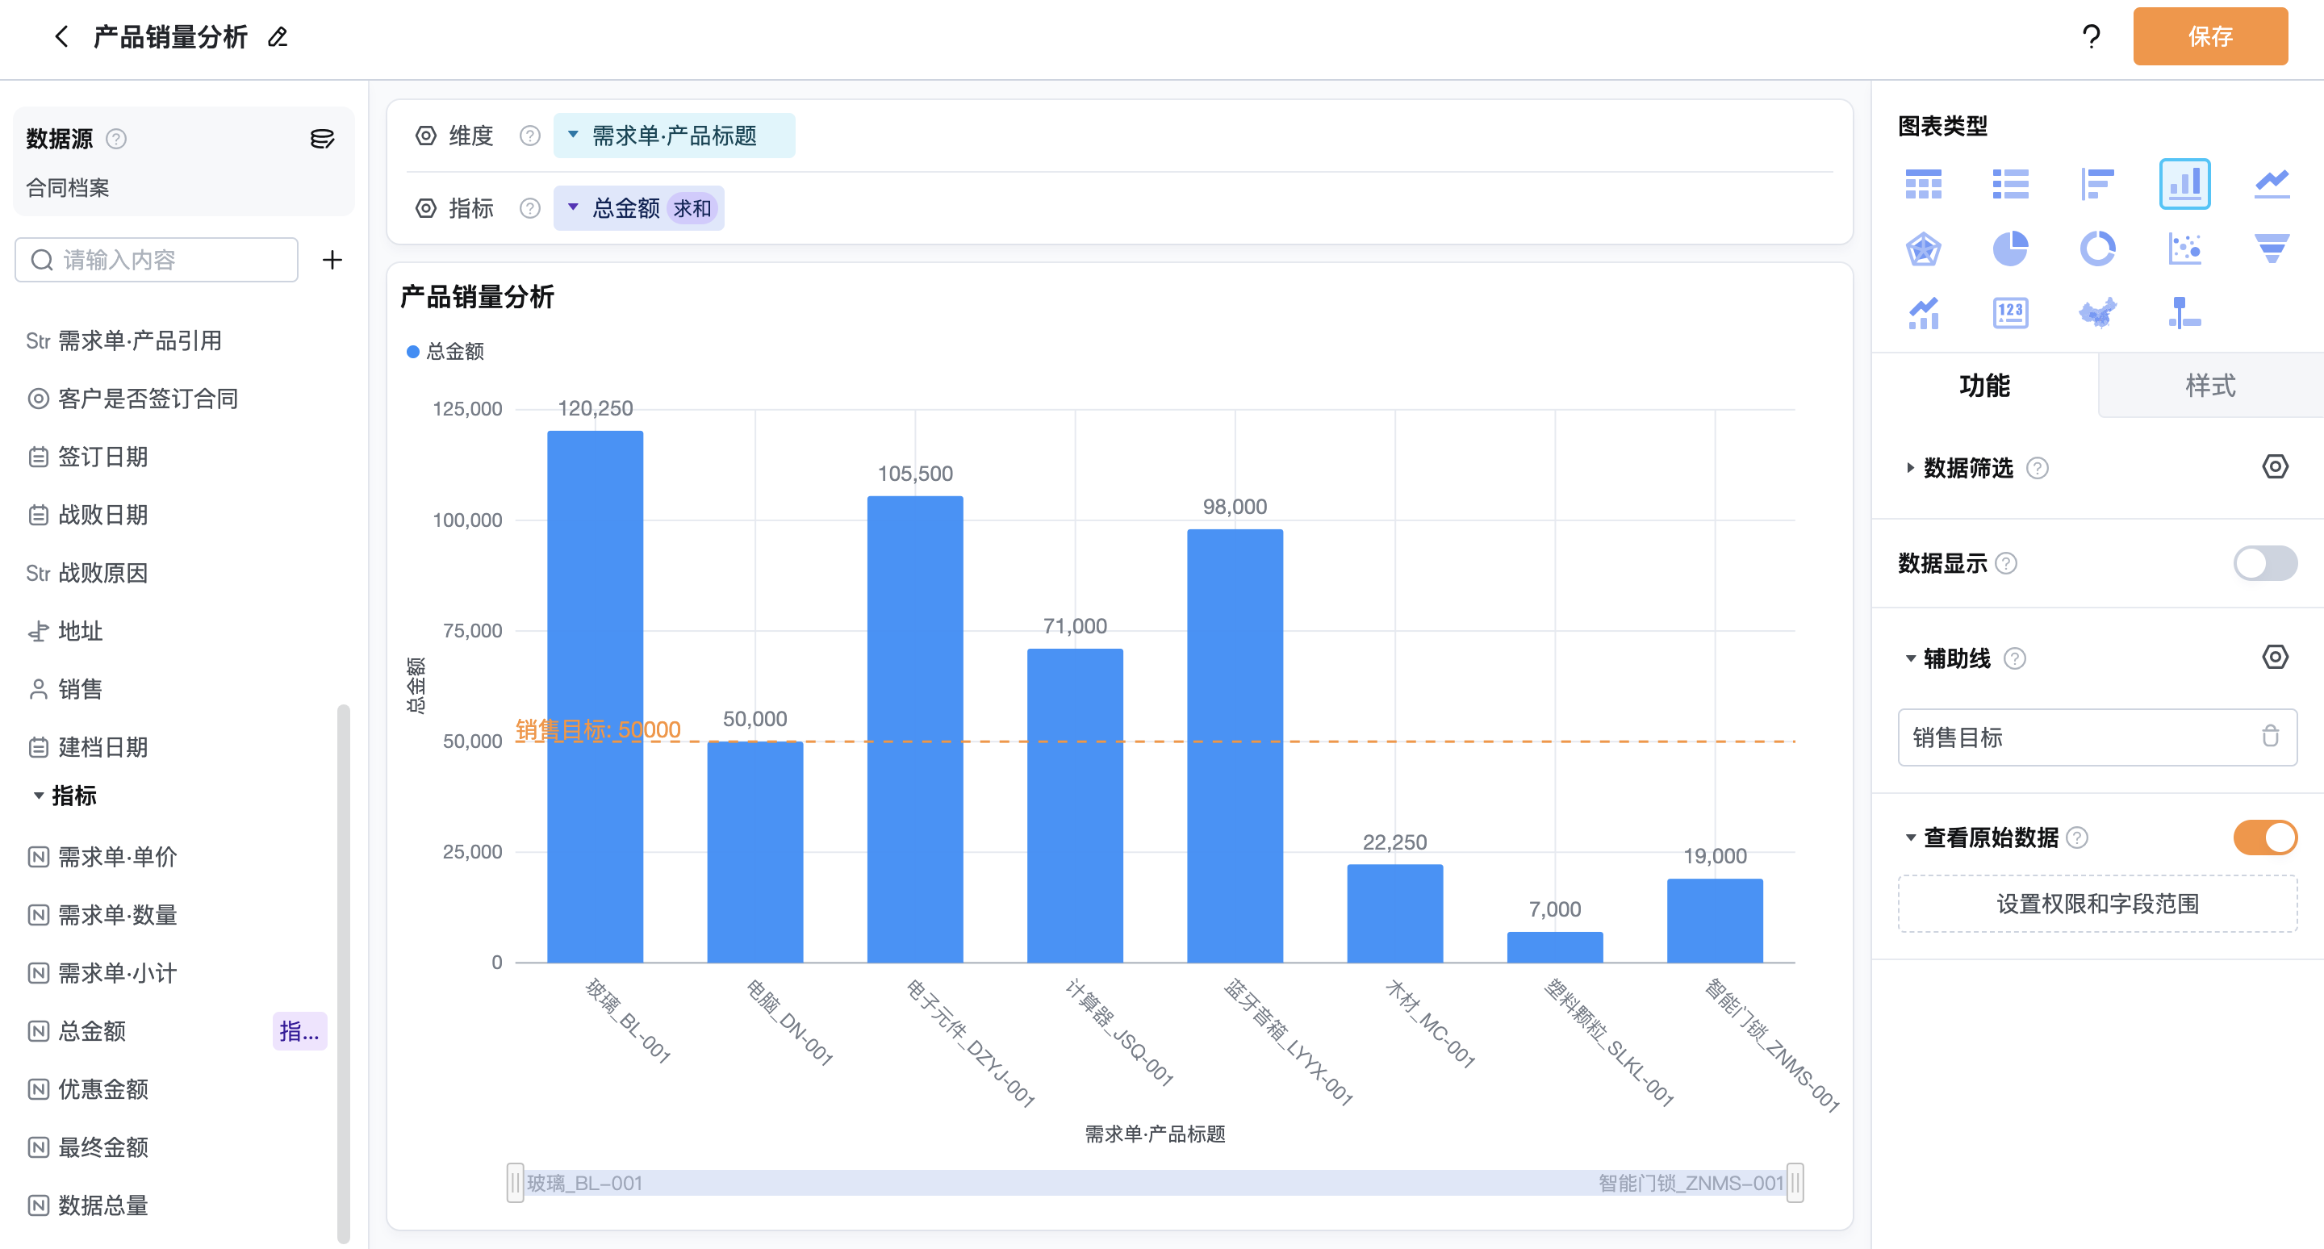Select the table chart type
Image resolution: width=2324 pixels, height=1249 pixels.
coord(1922,184)
